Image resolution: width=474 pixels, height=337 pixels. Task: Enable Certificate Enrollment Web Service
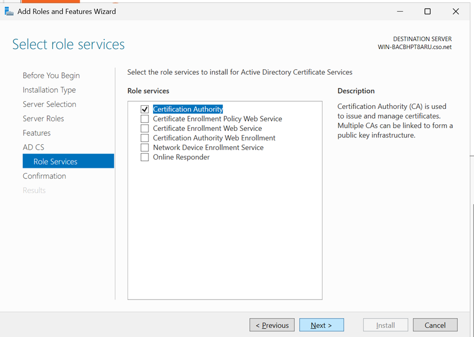click(145, 128)
